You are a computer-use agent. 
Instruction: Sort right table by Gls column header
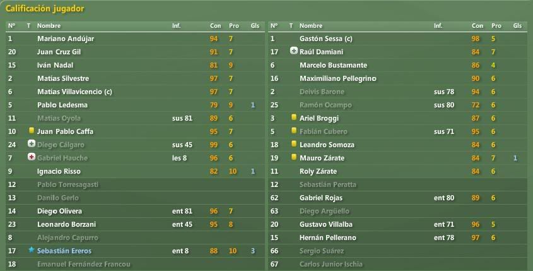[x=517, y=25]
